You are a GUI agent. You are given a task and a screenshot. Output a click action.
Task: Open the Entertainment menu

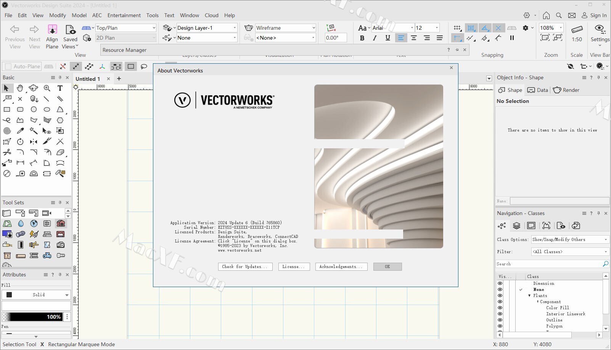(124, 15)
